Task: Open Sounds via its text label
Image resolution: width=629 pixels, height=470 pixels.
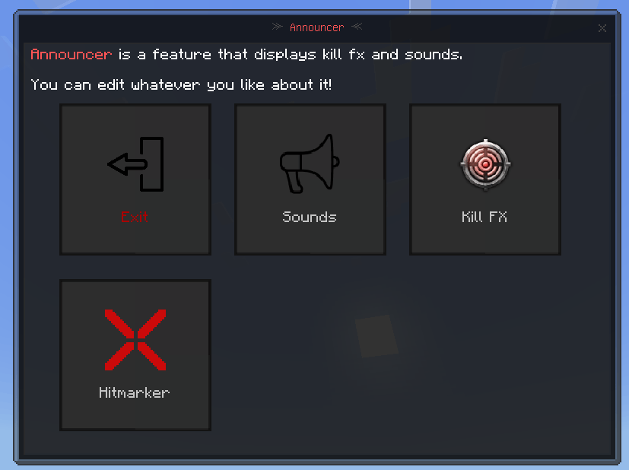Action: [x=310, y=217]
